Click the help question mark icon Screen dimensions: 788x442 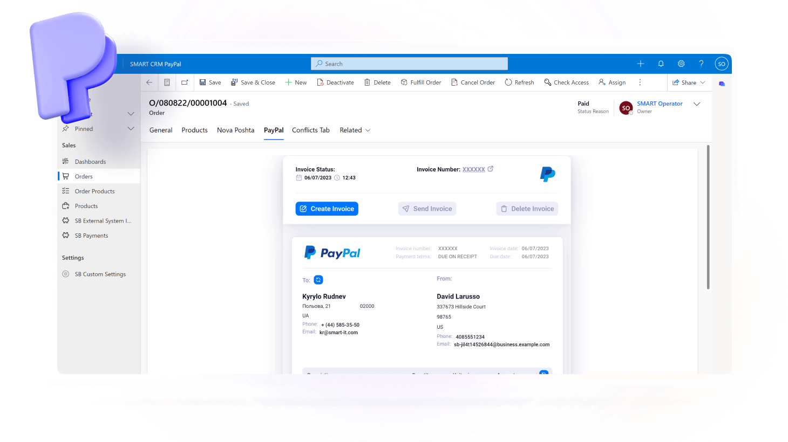(701, 64)
